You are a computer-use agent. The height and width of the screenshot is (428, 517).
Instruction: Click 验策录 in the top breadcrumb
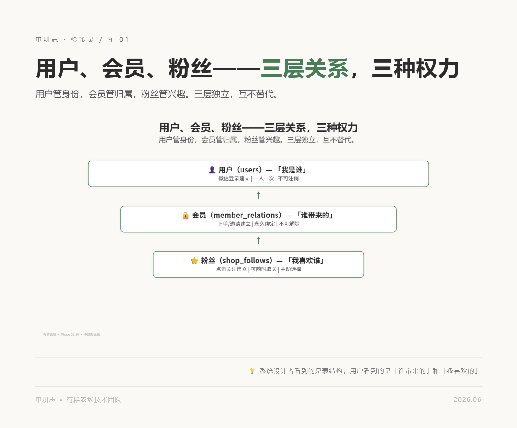82,40
